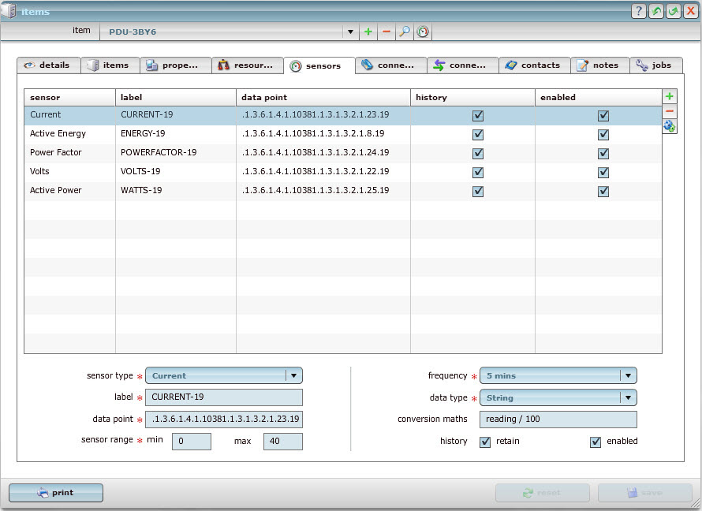
Task: Add a new sensor row with green plus
Action: point(670,96)
